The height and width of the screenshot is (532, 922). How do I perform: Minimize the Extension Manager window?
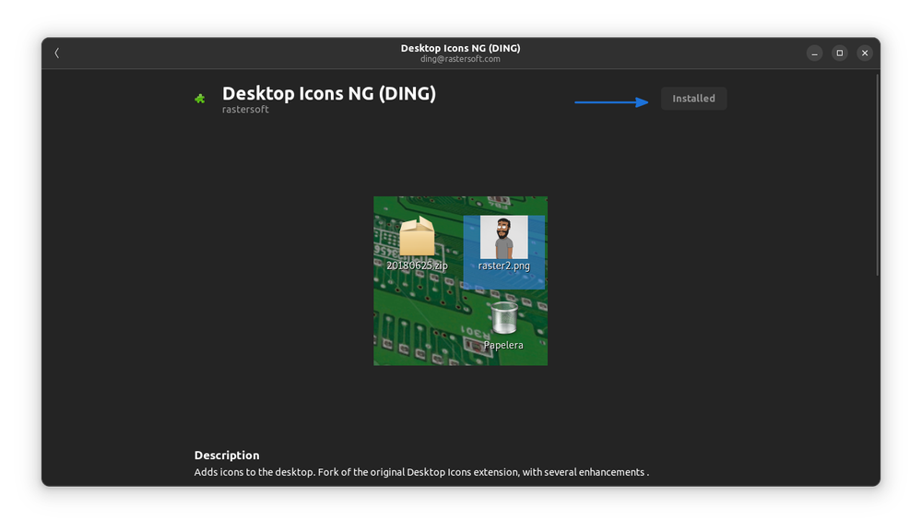(814, 53)
